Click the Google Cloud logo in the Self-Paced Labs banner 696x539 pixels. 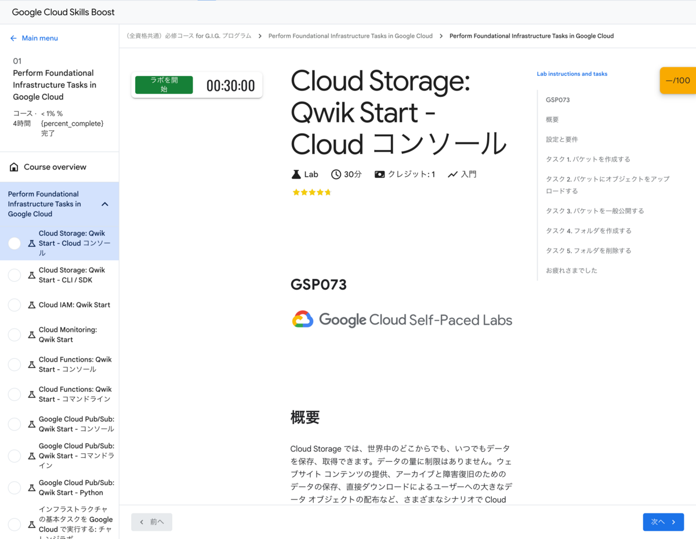[x=302, y=319]
